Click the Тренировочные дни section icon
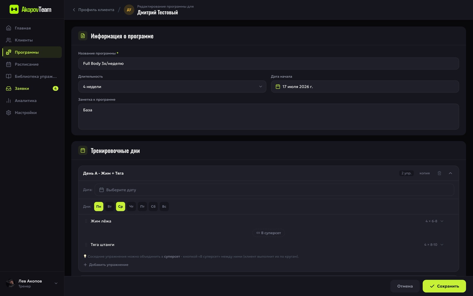The image size is (473, 296). coord(83,150)
